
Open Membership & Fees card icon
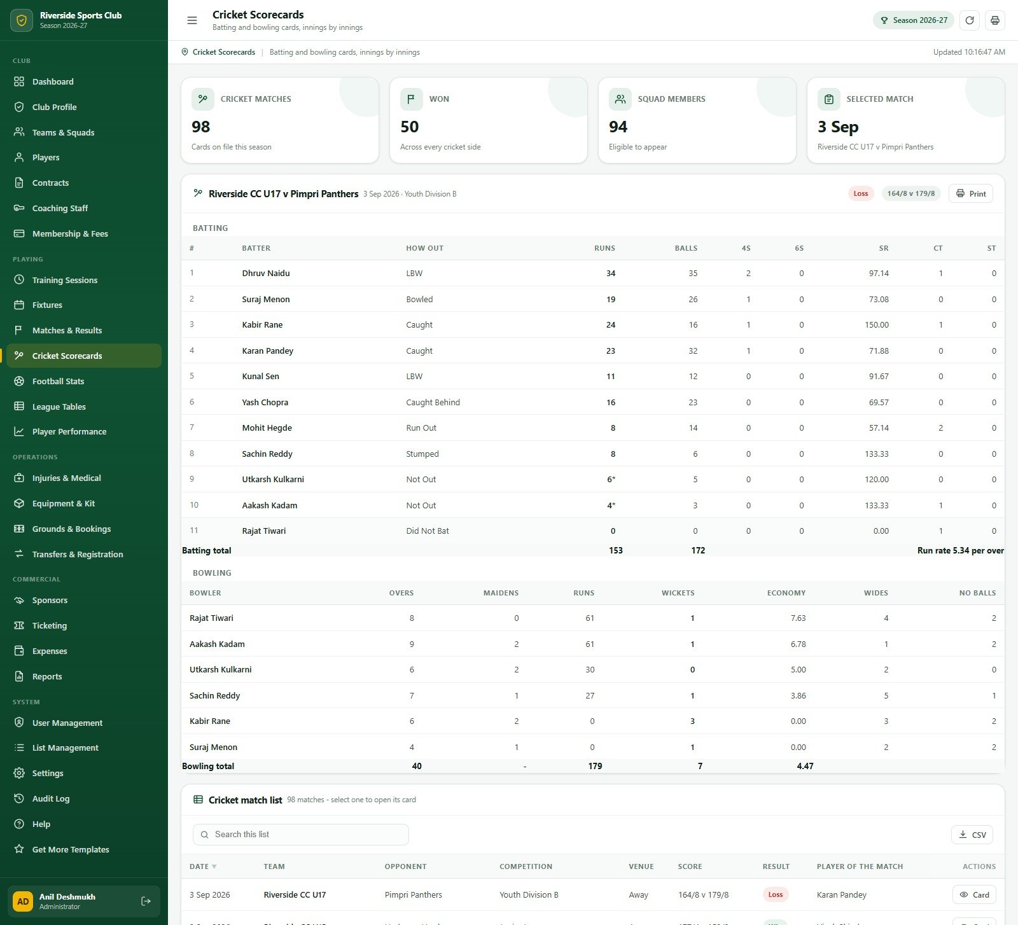coord(19,233)
